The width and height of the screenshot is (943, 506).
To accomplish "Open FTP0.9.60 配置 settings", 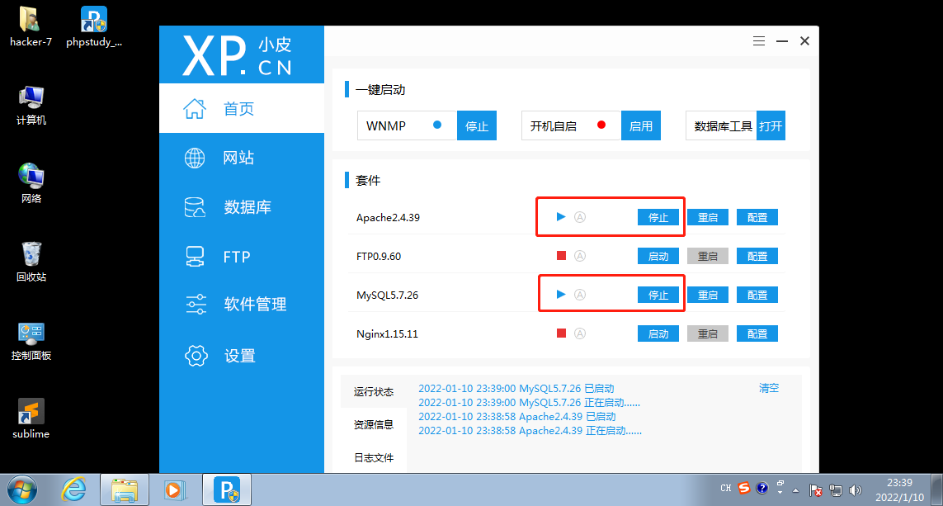I will coord(757,257).
